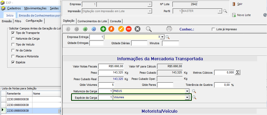Click magnifier beside Natureza da Carga
This screenshot has height=115, width=267.
[194, 91]
